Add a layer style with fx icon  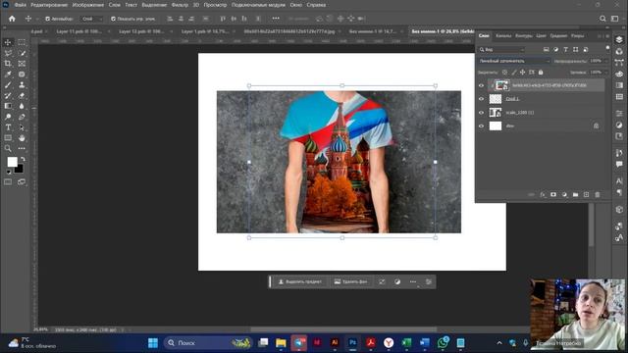(543, 194)
